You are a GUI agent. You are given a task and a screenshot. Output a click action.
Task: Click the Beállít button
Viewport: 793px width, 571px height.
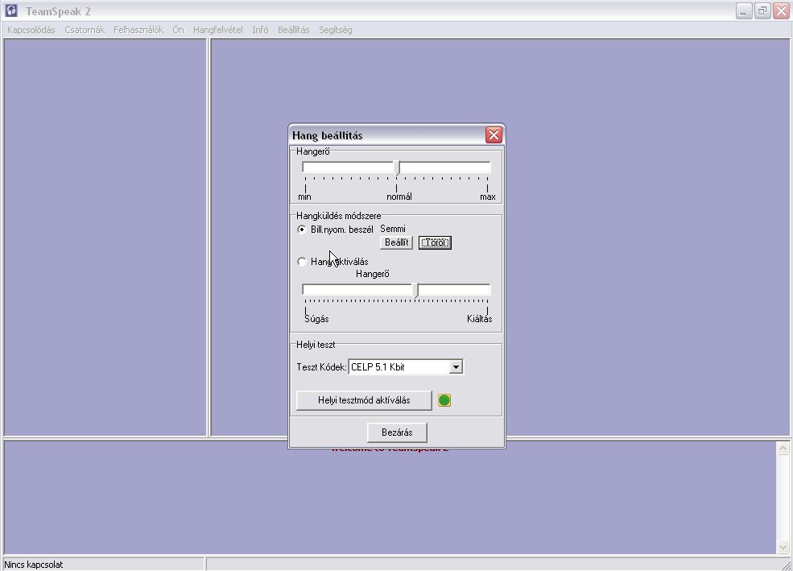point(396,242)
